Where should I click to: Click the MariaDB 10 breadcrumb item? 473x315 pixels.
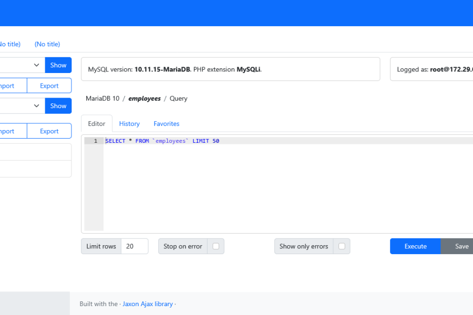point(102,99)
